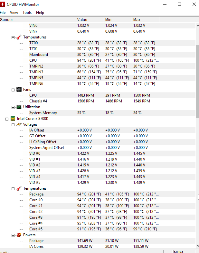Click the Utilization graph icon
The height and width of the screenshot is (253, 199).
(x=19, y=107)
